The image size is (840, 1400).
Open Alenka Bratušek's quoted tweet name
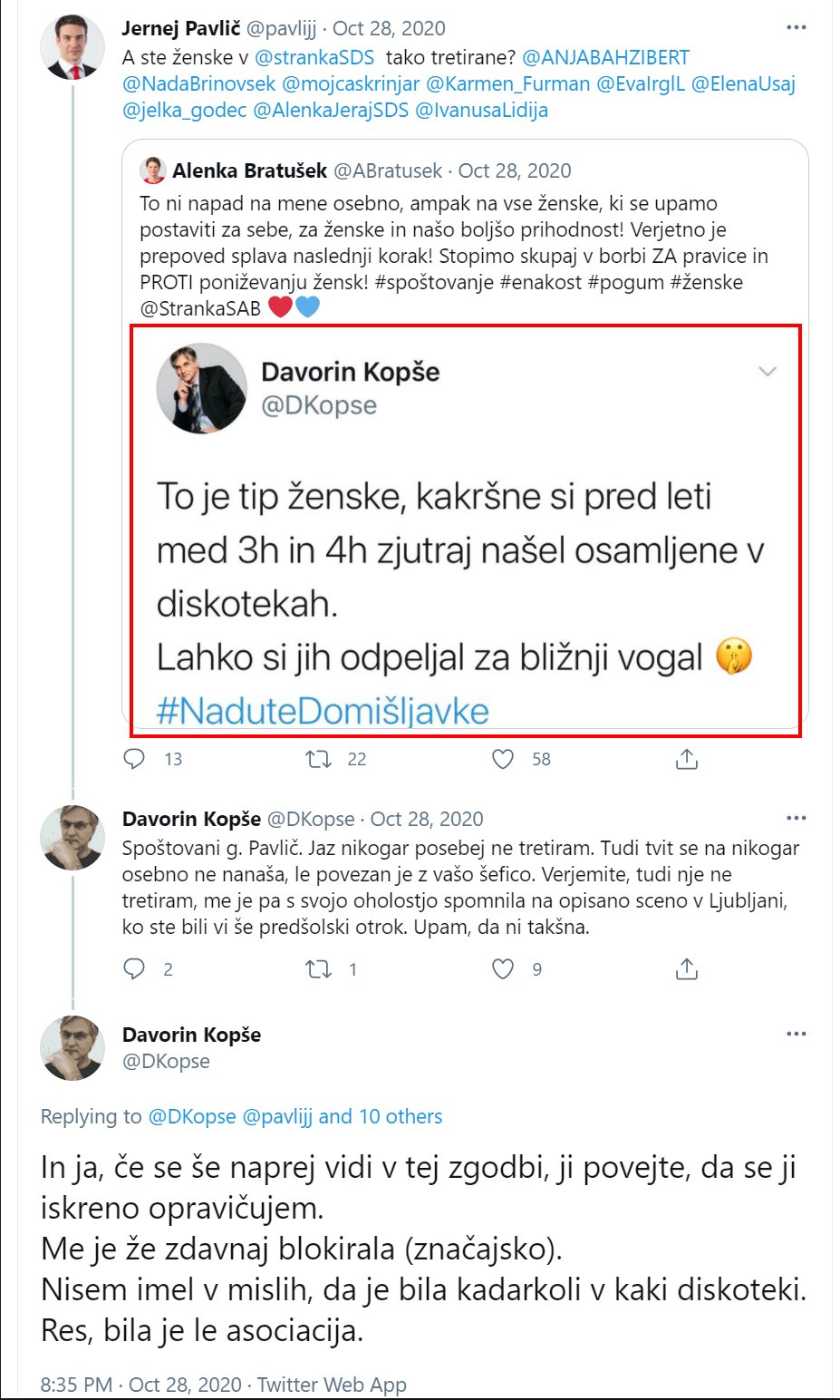click(x=249, y=170)
